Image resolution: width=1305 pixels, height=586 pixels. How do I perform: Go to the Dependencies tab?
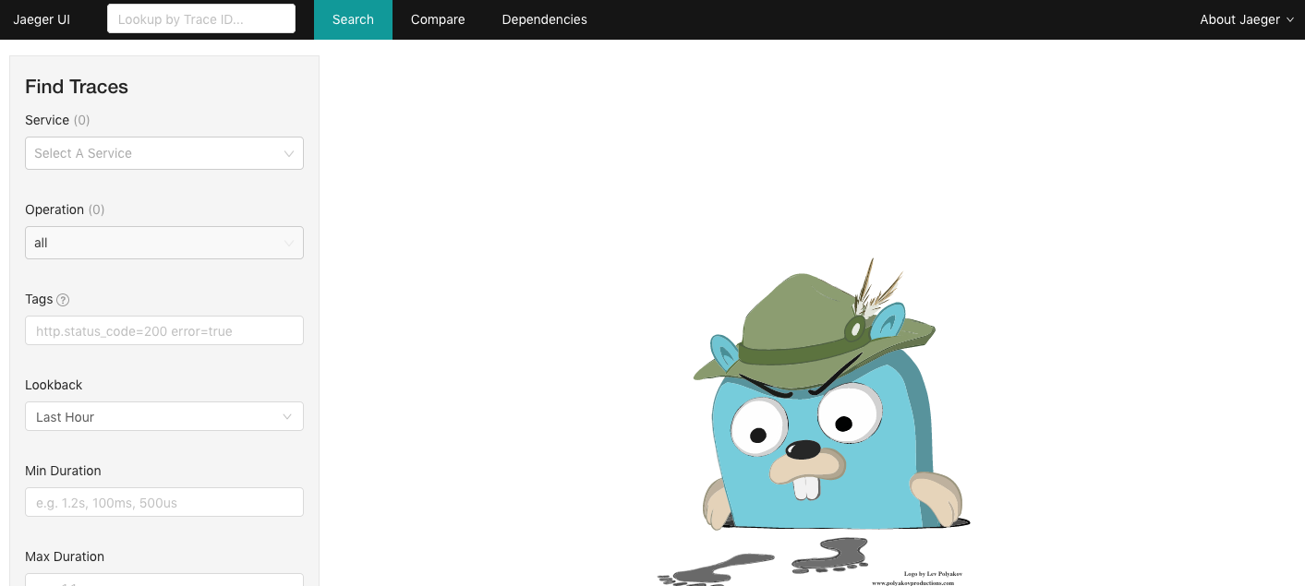tap(544, 19)
